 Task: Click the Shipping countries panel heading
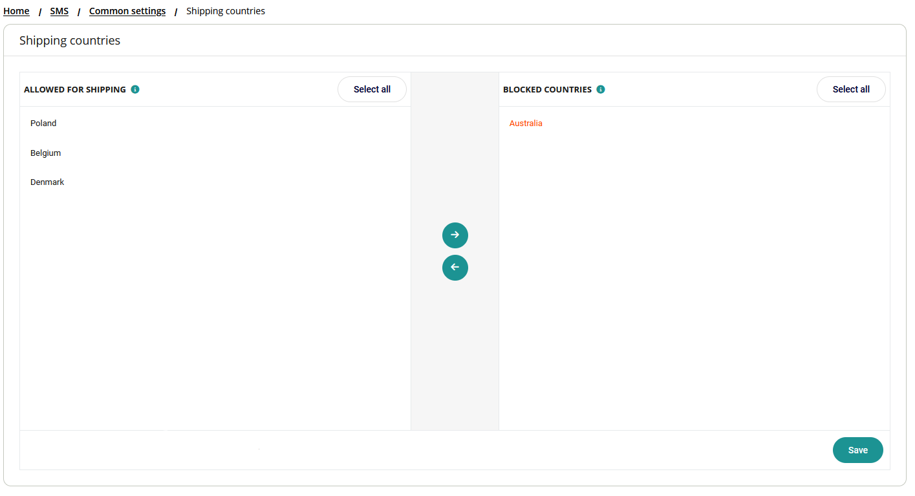point(70,41)
